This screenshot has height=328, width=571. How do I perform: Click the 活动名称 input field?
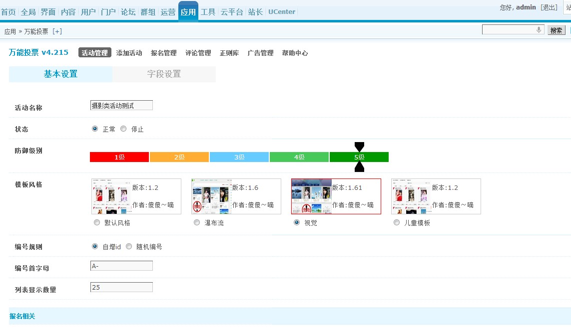coord(121,105)
